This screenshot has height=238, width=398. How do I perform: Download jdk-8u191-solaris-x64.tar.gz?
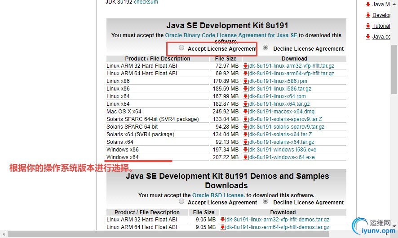coord(281,142)
